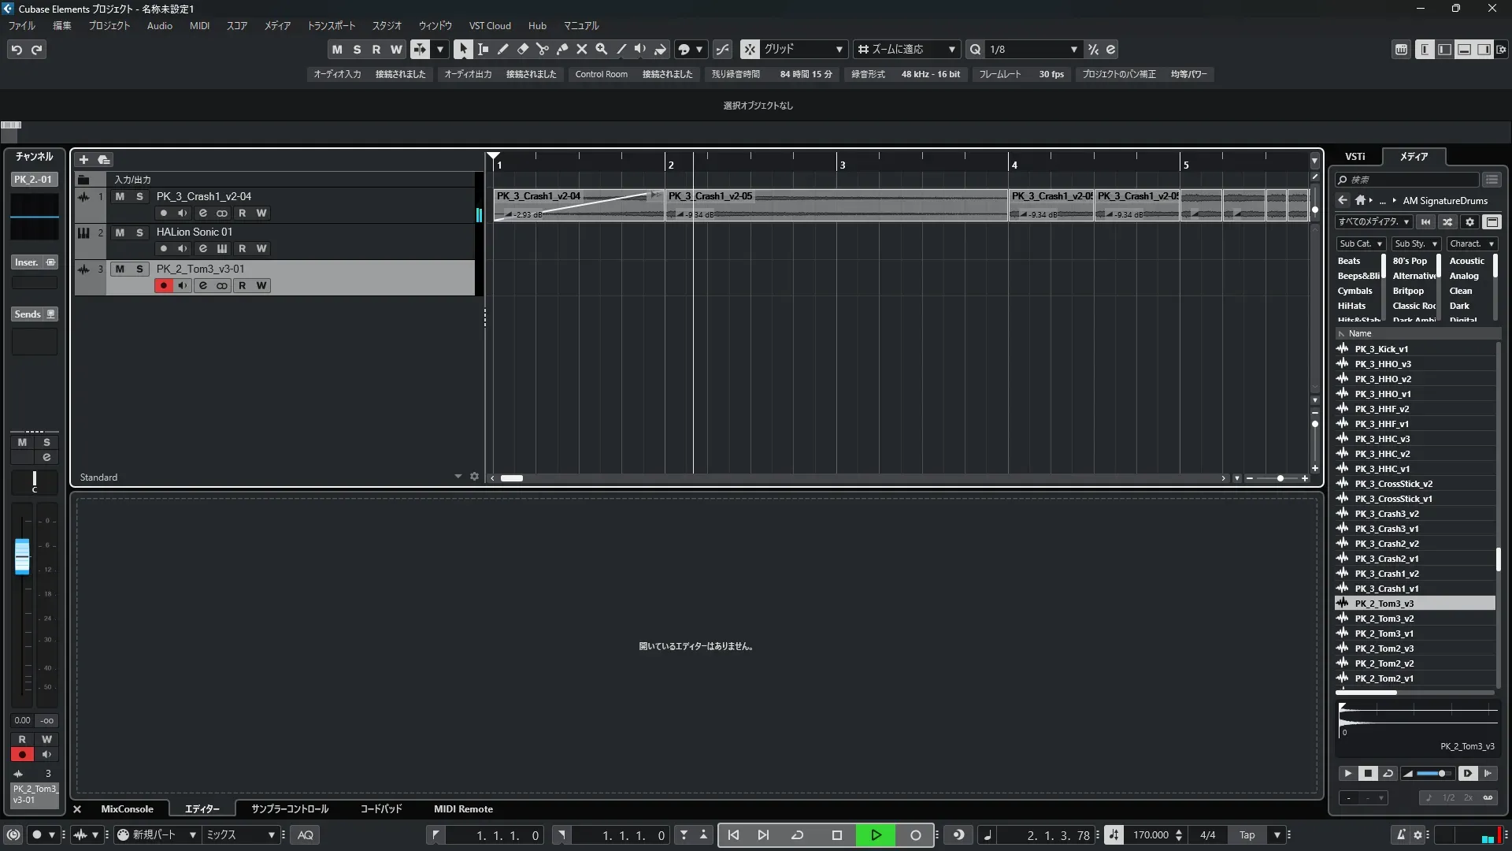Switch to the MixConsole tab
The height and width of the screenshot is (851, 1512).
click(127, 809)
